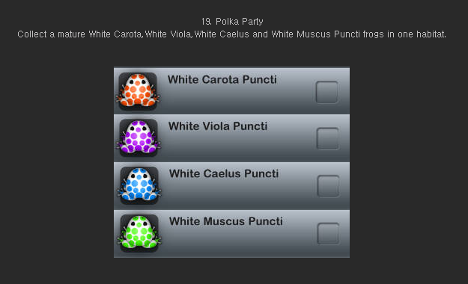This screenshot has width=468, height=284.
Task: Choose the green-spotted White Muscus frog icon
Action: [x=139, y=232]
